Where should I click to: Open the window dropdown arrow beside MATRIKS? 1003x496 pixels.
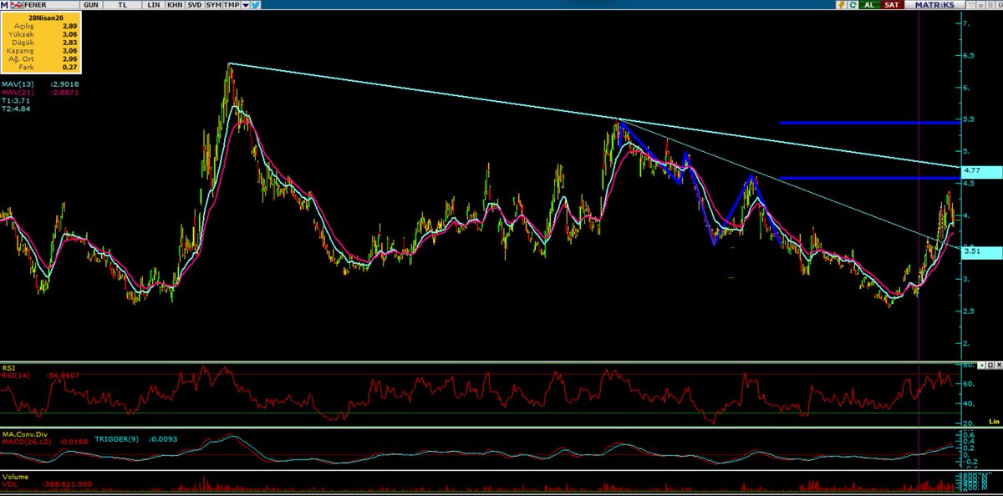coord(971,5)
